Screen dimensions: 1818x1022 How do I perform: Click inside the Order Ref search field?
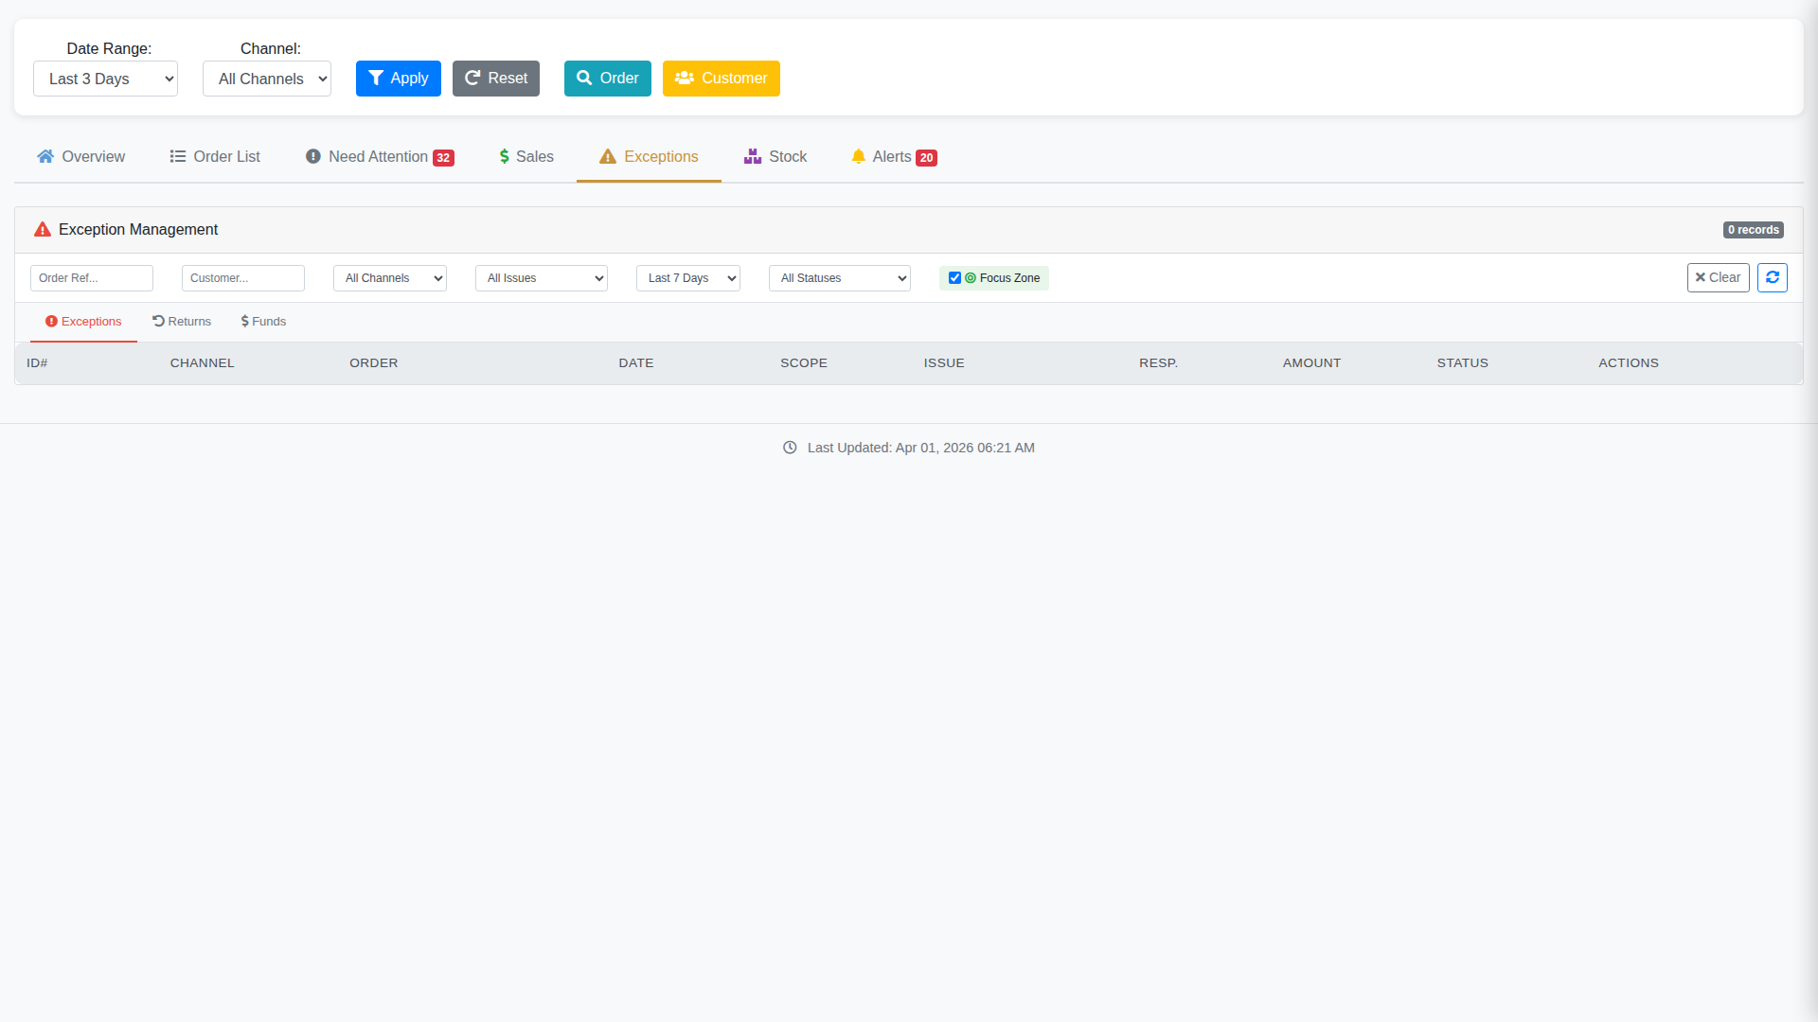(91, 277)
